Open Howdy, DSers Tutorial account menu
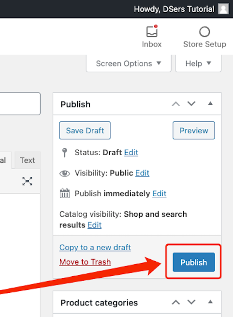The image size is (233, 317). [x=174, y=9]
